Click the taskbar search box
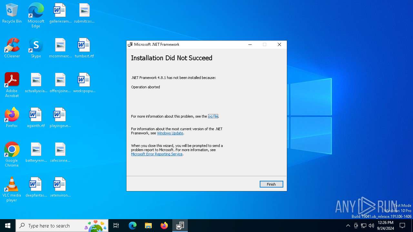This screenshot has height=232, width=413. (62, 226)
